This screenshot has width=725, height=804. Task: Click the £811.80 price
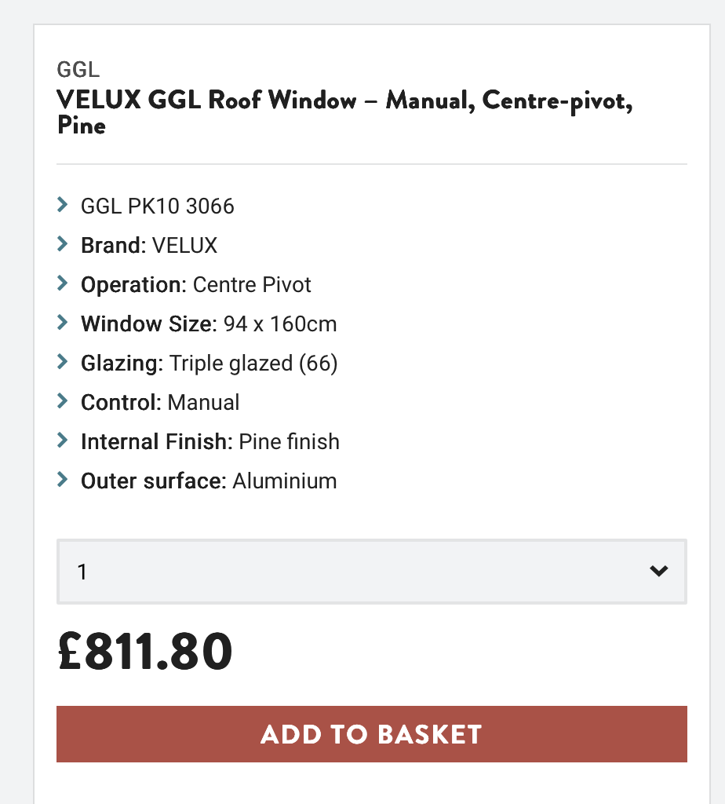pos(145,651)
